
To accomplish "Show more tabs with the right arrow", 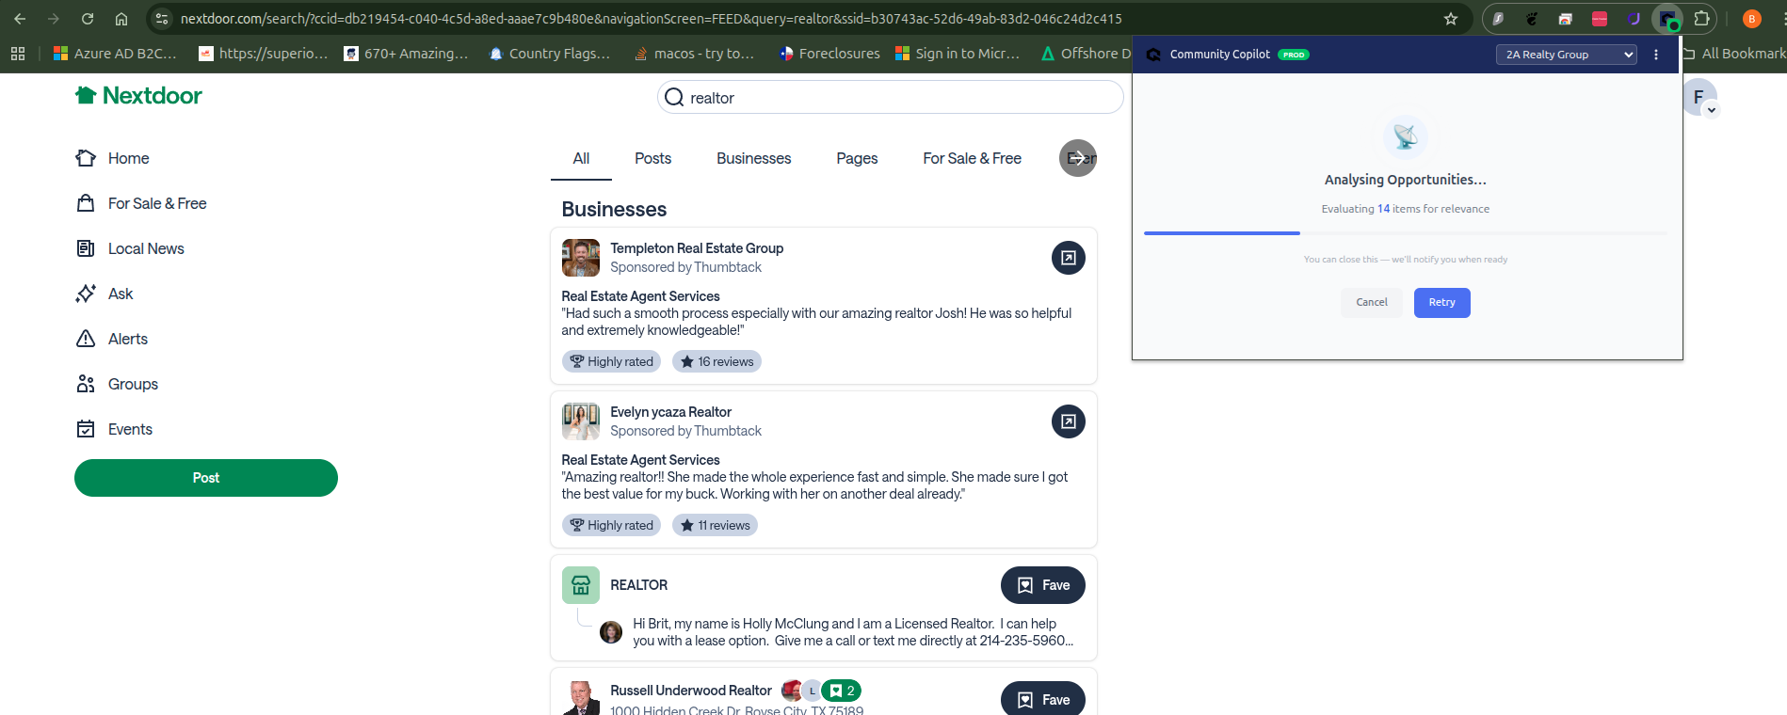I will (1078, 158).
